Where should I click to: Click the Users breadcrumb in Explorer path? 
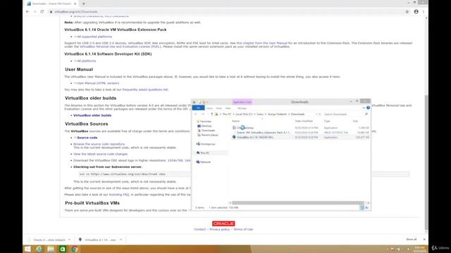(x=260, y=114)
